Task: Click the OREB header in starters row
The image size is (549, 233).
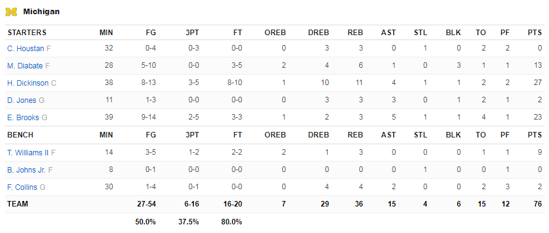Action: (275, 33)
